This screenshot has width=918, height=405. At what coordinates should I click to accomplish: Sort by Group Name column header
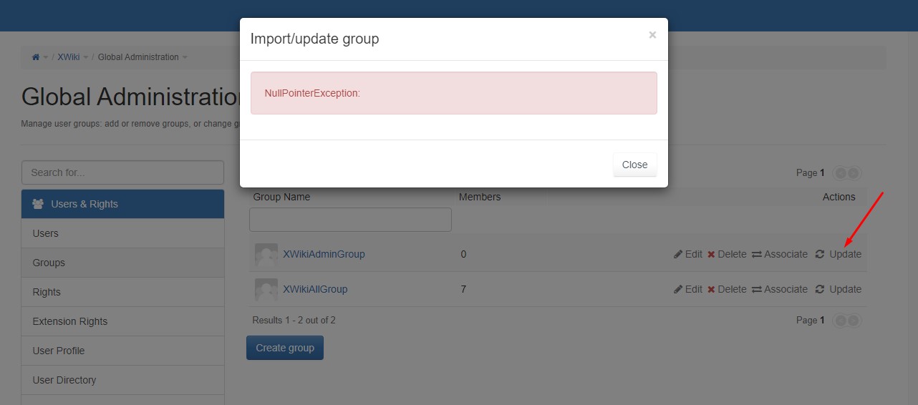click(x=281, y=197)
